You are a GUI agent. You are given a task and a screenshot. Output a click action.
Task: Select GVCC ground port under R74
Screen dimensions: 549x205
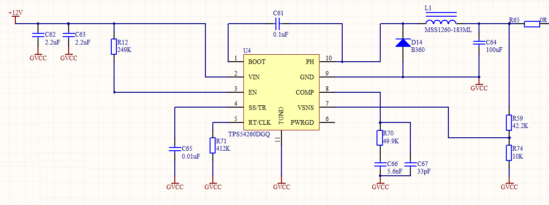[509, 184]
